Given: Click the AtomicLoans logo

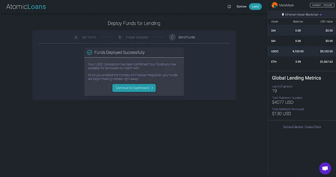Looking at the screenshot, I should [x=26, y=7].
